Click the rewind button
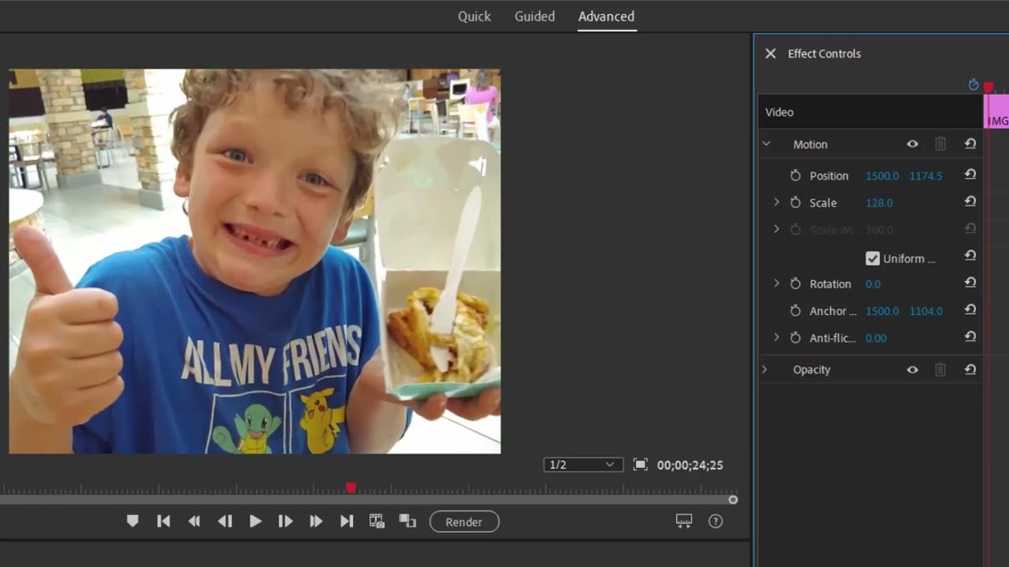The image size is (1009, 567). tap(194, 521)
